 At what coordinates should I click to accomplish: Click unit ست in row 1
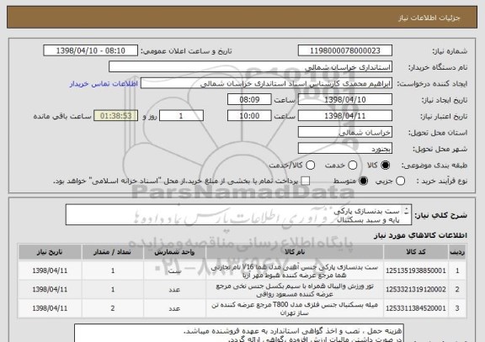point(174,271)
